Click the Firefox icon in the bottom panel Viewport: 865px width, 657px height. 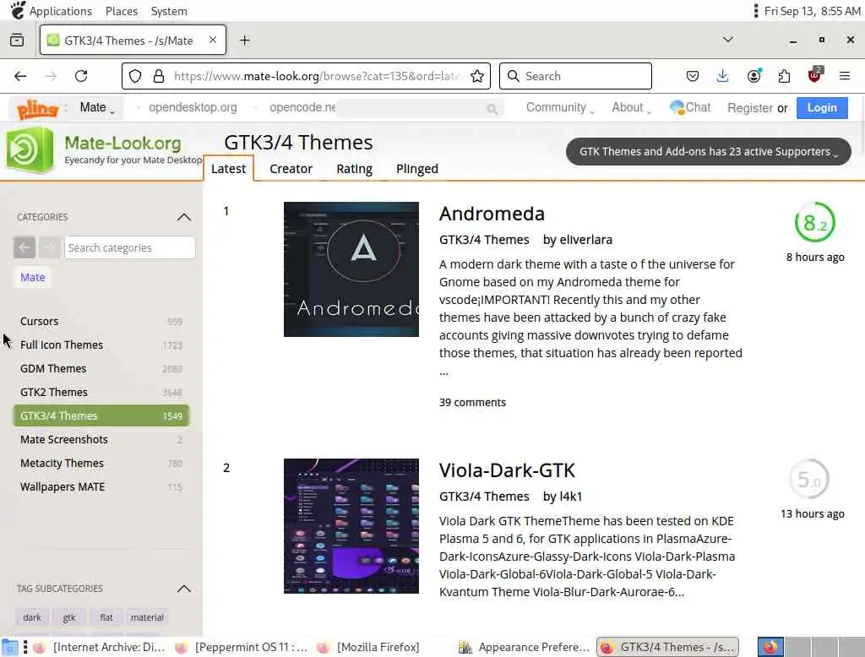click(x=770, y=647)
